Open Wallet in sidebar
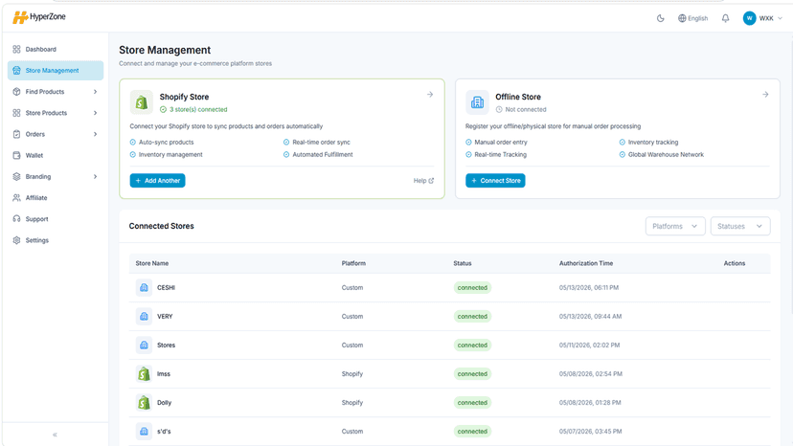Screen dimensions: 793x446 pos(56,155)
